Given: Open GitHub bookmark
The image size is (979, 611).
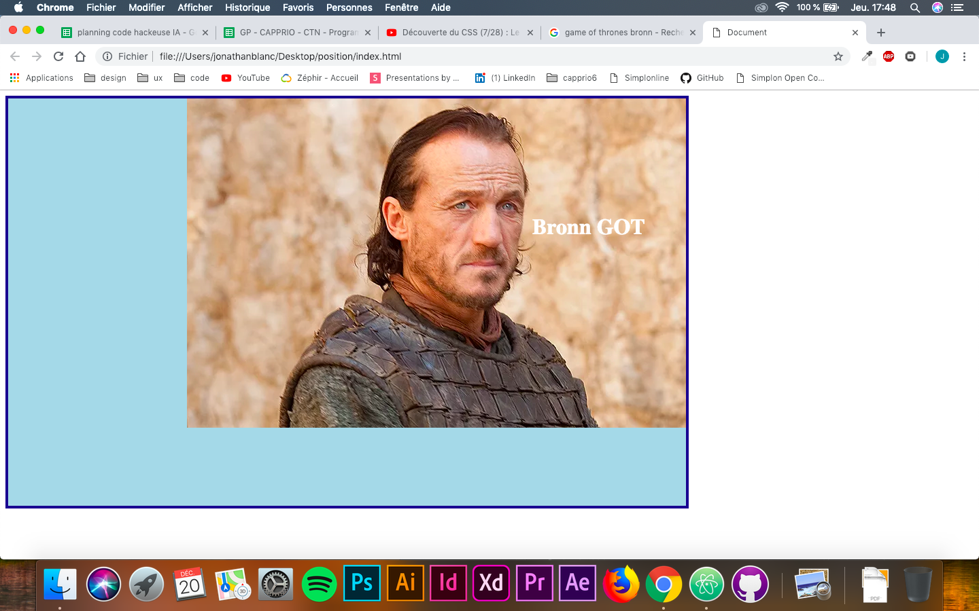Looking at the screenshot, I should point(702,78).
